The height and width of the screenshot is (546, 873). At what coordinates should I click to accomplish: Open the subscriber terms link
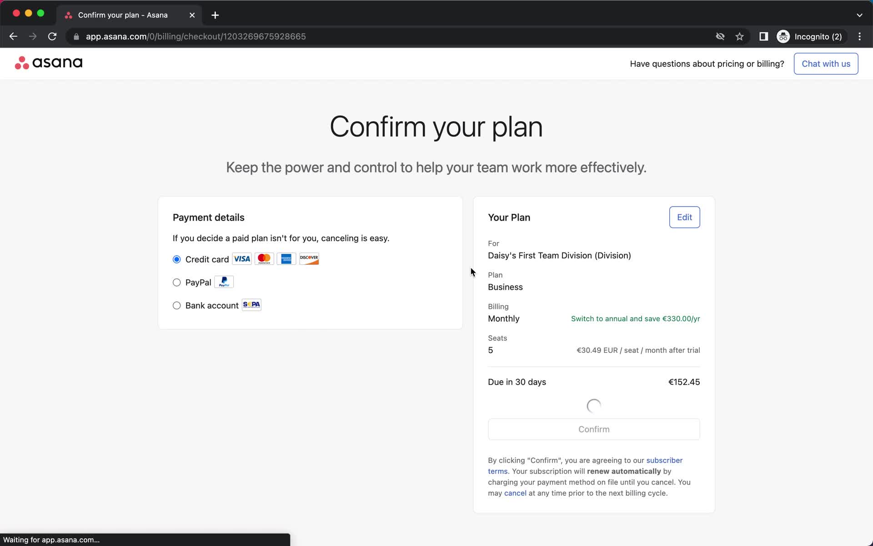664,460
